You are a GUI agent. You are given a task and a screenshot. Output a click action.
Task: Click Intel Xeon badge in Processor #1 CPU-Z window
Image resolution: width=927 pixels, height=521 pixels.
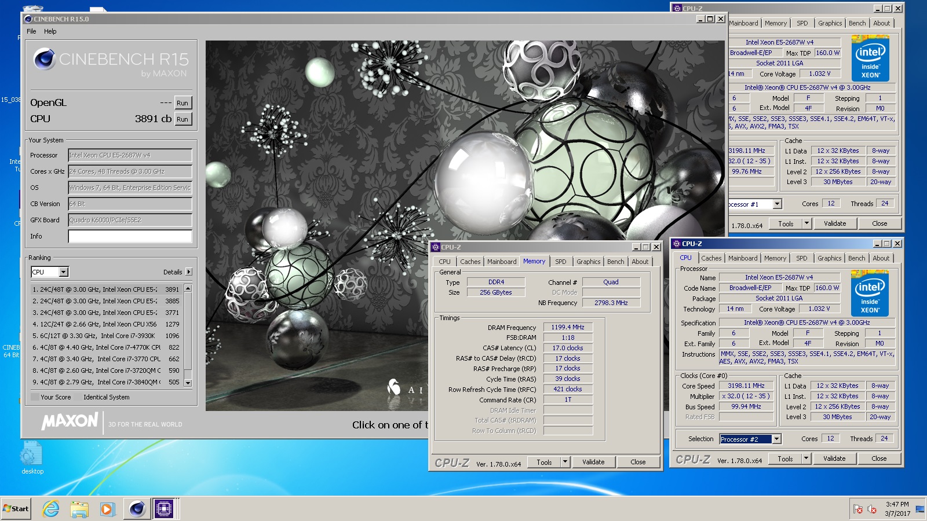[870, 58]
